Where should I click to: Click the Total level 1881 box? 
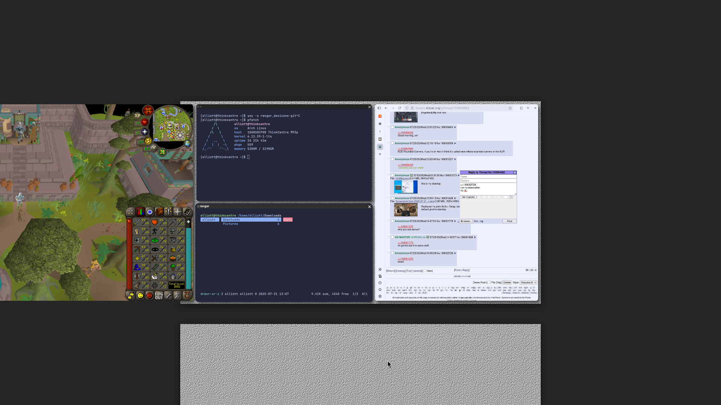pos(177,285)
